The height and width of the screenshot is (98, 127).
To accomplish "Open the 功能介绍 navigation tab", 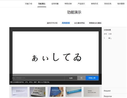I will [x=28, y=4].
